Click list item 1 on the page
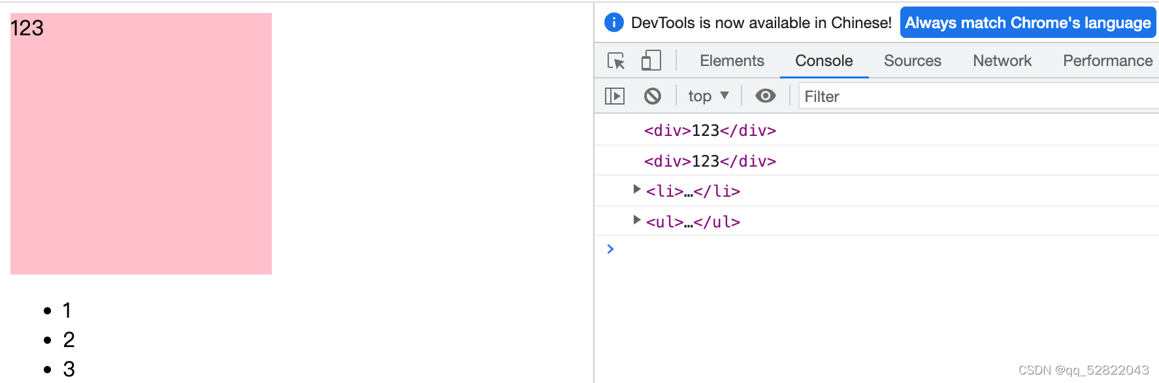Screen dimensions: 1159x383 click(x=67, y=310)
